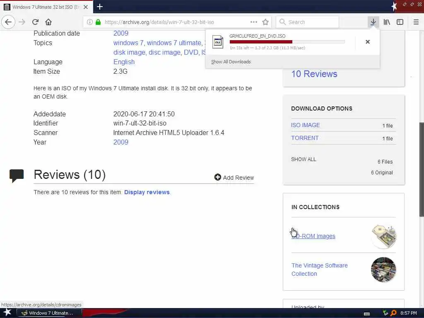Image resolution: width=424 pixels, height=318 pixels.
Task: Open the browser home page
Action: tap(48, 22)
